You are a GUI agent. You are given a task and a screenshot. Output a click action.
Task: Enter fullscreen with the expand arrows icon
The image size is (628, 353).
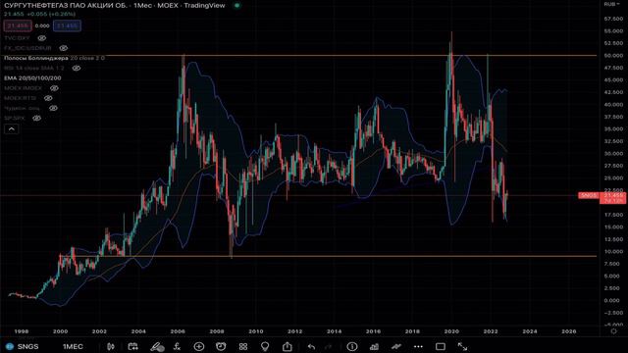pyautogui.click(x=462, y=346)
